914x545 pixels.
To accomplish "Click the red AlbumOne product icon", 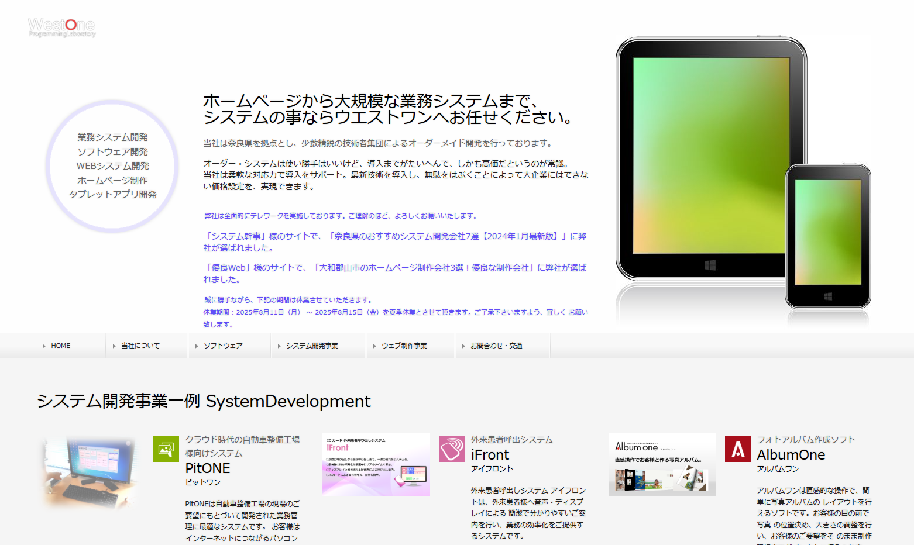I will (x=738, y=449).
